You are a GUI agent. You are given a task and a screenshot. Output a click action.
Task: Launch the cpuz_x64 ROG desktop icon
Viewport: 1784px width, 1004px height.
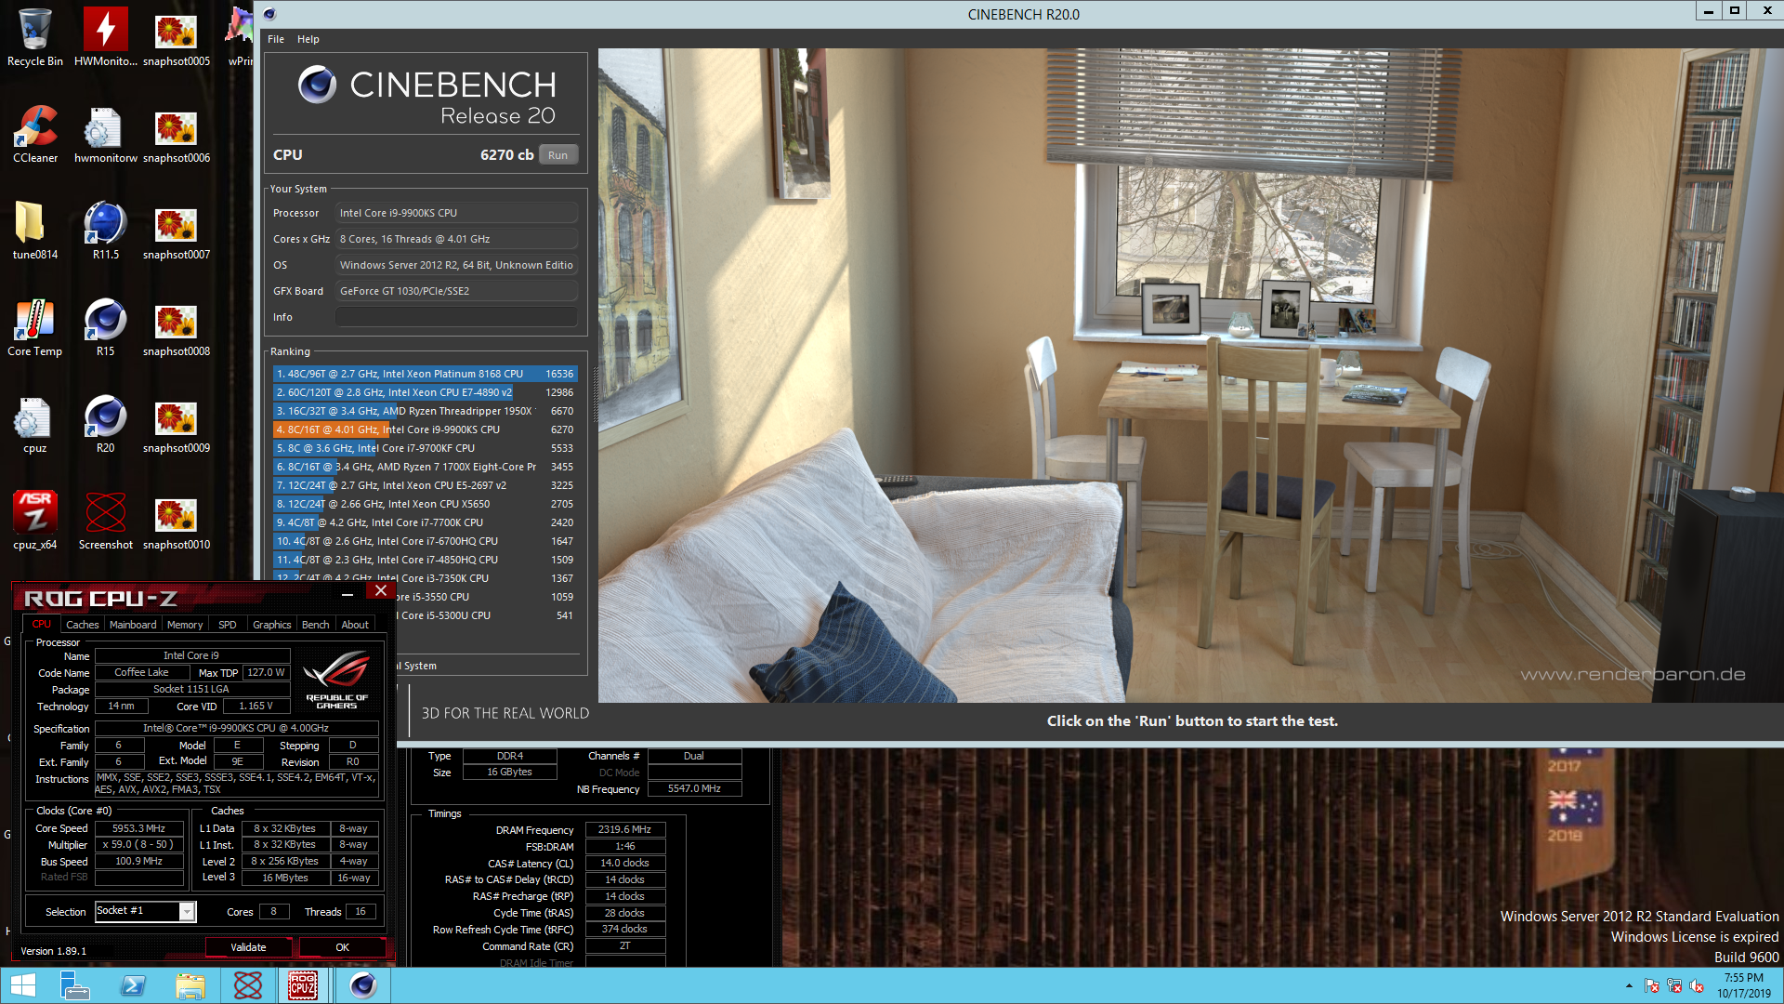tap(34, 521)
